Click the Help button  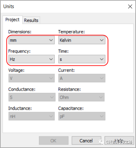pos(119,140)
